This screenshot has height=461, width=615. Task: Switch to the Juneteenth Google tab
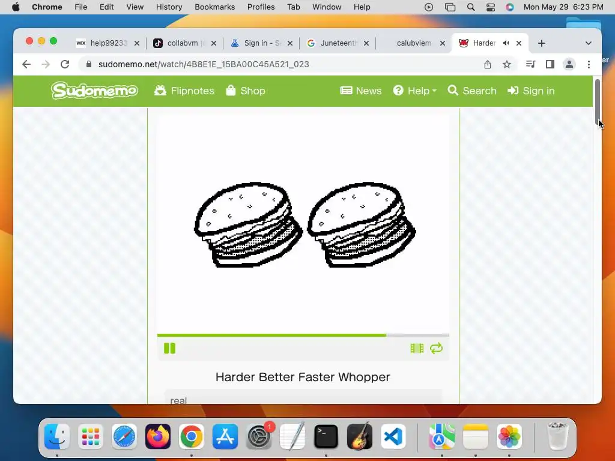tap(338, 43)
